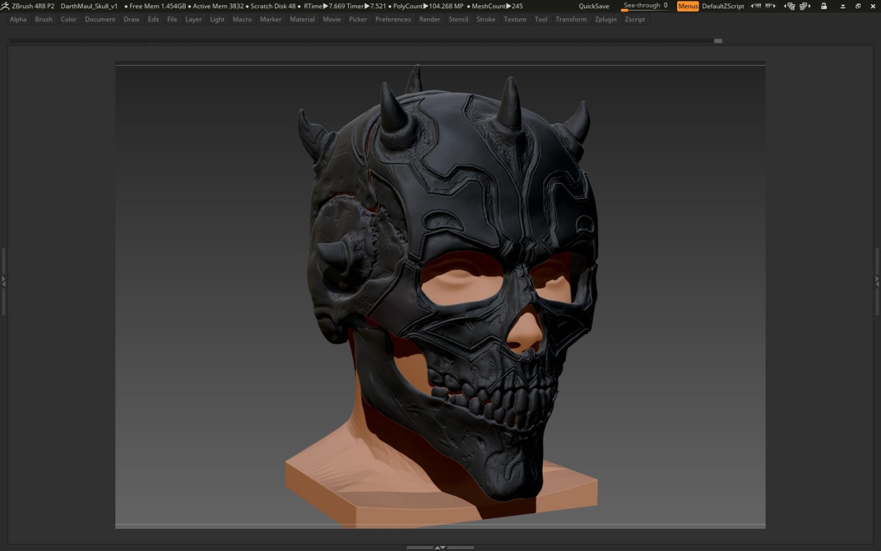The height and width of the screenshot is (551, 881).
Task: Click the 'Scratch Disk 48' status text
Action: point(273,6)
